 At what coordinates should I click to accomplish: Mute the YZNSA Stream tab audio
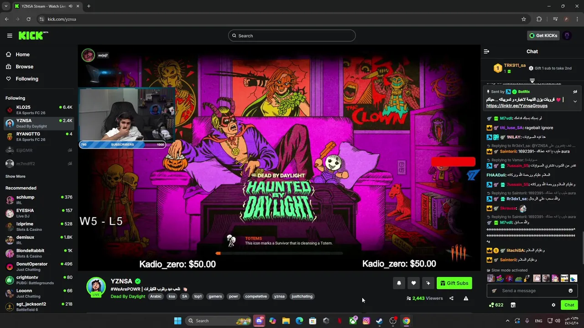pos(70,6)
